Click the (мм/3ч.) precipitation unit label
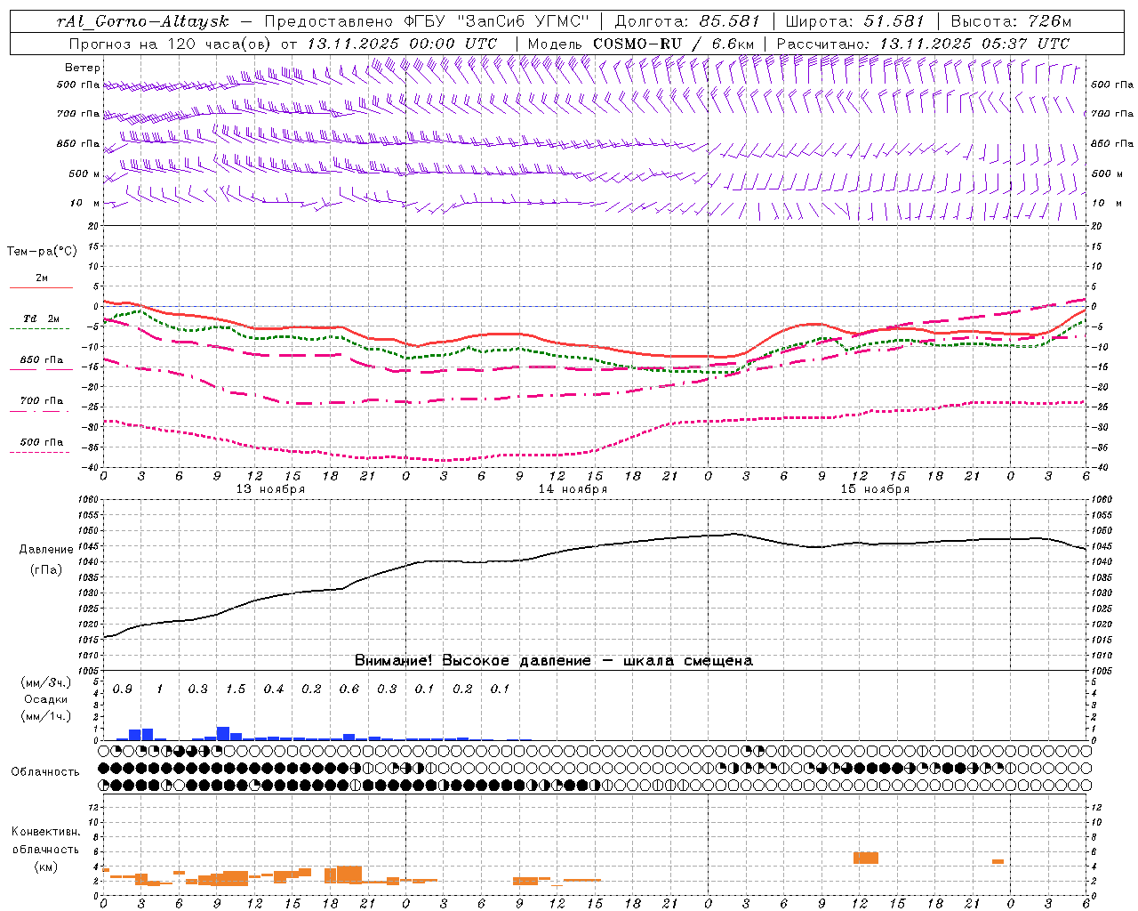 tap(45, 682)
